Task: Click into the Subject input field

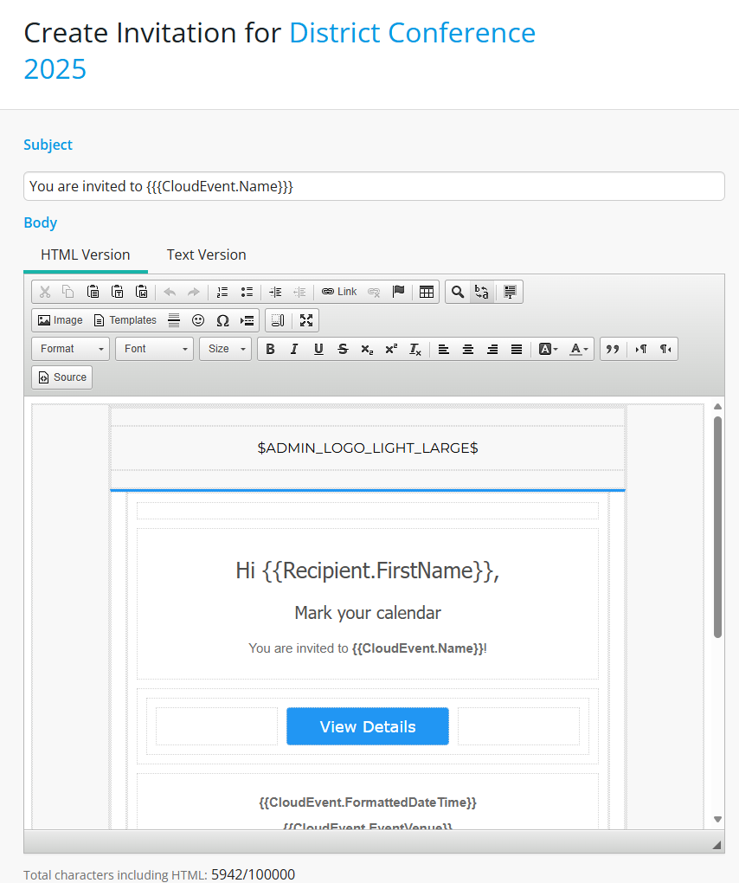Action: pos(374,186)
